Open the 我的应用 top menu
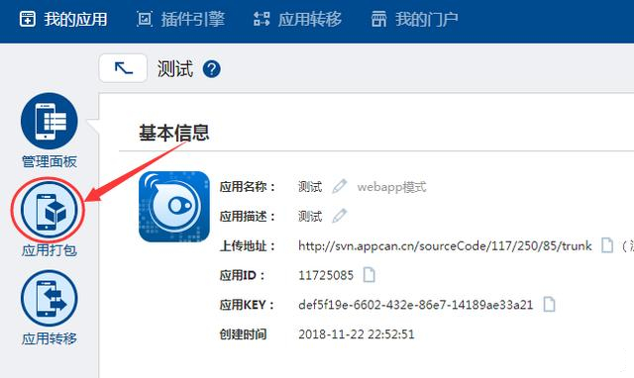 pyautogui.click(x=63, y=19)
